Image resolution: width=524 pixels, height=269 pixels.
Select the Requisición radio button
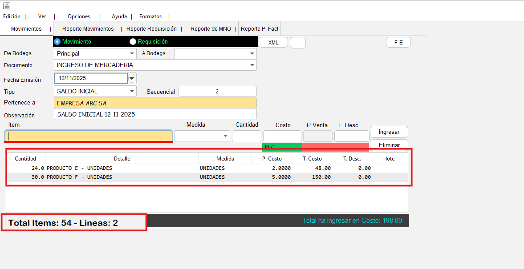point(133,42)
